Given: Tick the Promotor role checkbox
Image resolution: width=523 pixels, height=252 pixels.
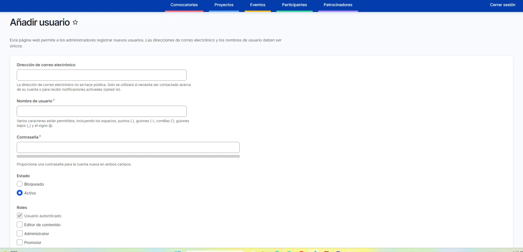Looking at the screenshot, I should (x=20, y=243).
